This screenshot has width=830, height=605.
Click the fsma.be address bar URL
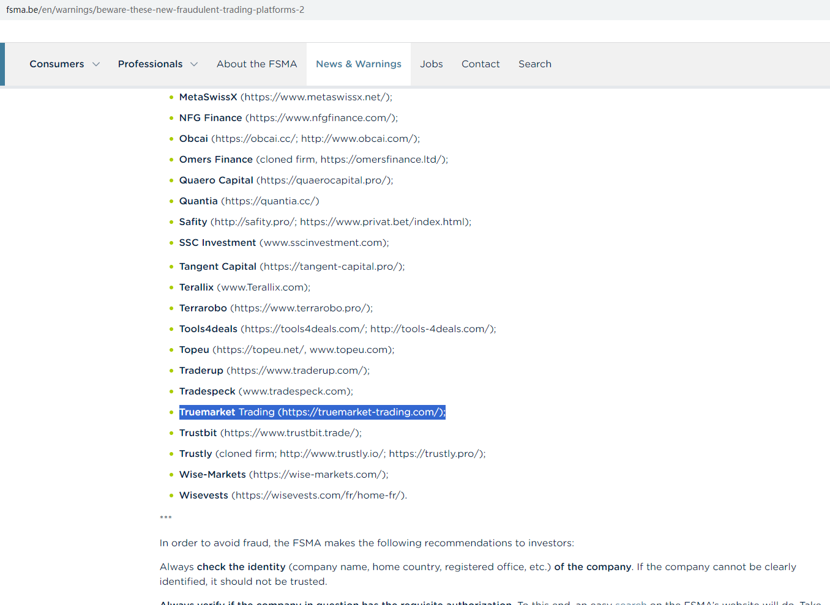[x=155, y=10]
